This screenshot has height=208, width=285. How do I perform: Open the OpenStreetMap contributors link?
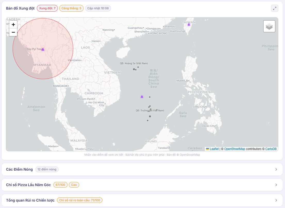coord(234,149)
